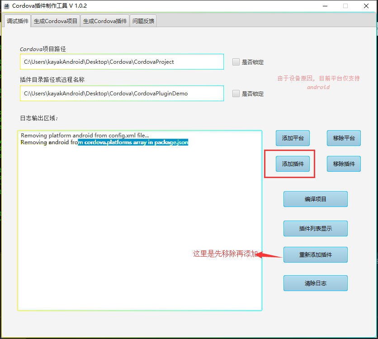Click the 移除插件 button
Screen dimensions: 378x339
point(344,164)
